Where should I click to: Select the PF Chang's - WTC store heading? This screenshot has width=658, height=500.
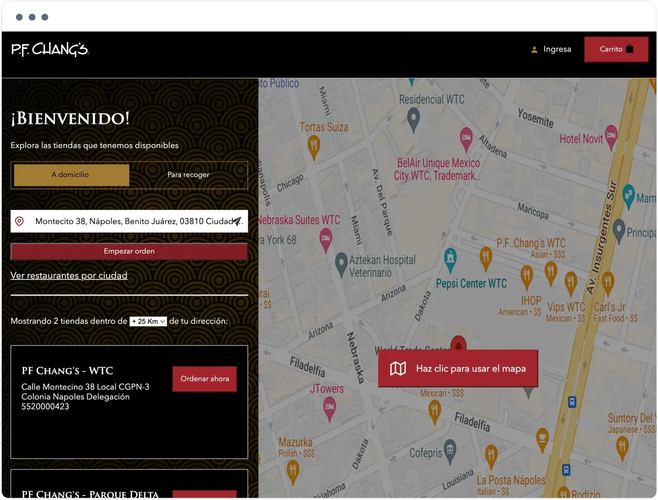click(x=67, y=371)
